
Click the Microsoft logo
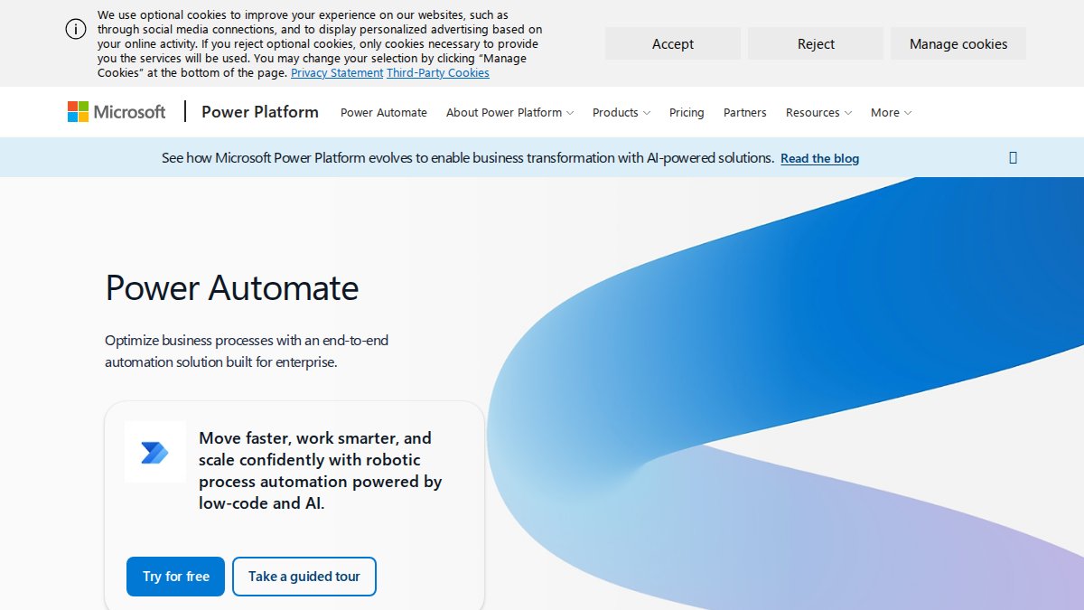(117, 112)
